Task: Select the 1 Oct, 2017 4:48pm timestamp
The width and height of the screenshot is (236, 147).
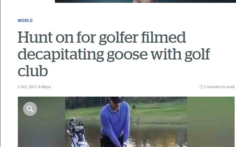Action: coord(34,87)
